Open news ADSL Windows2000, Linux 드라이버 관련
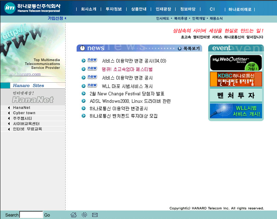 pos(130,101)
